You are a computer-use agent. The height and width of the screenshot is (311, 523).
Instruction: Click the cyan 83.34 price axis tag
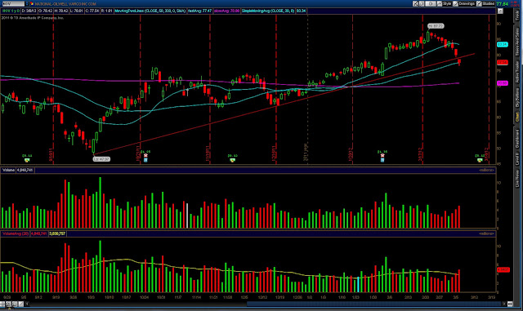pyautogui.click(x=502, y=44)
